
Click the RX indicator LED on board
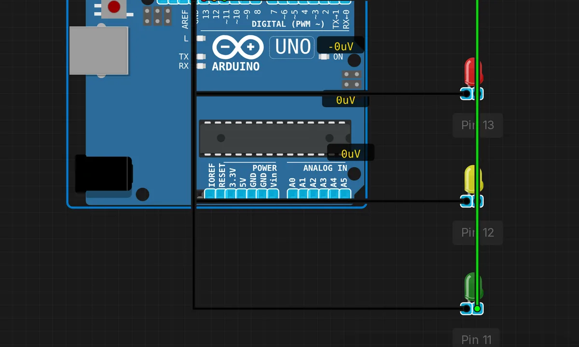click(201, 66)
